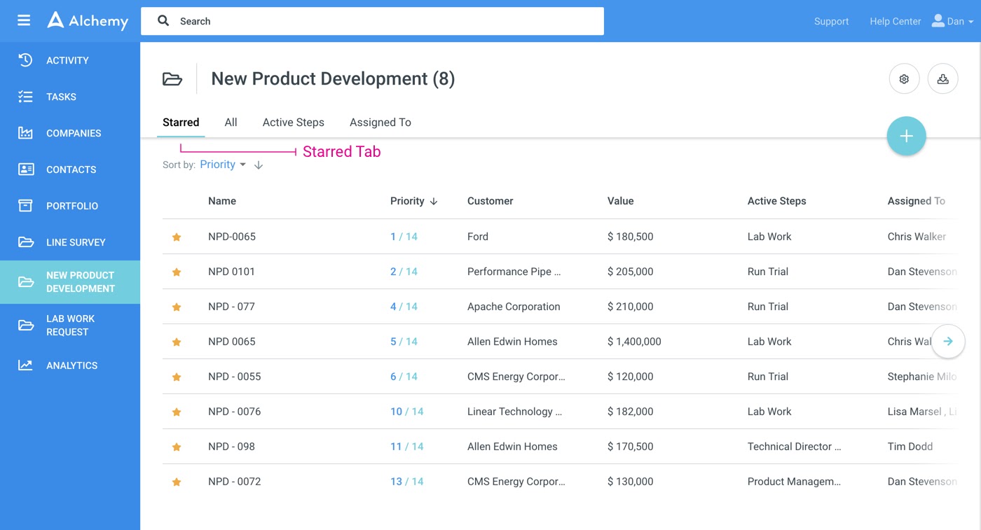Image resolution: width=981 pixels, height=530 pixels.
Task: Click the Contacts card icon
Action: (25, 169)
